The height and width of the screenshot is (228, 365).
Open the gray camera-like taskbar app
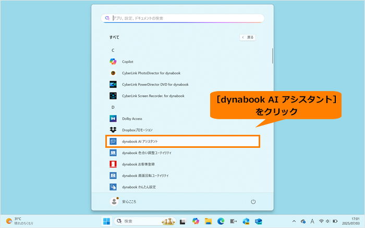(233, 221)
